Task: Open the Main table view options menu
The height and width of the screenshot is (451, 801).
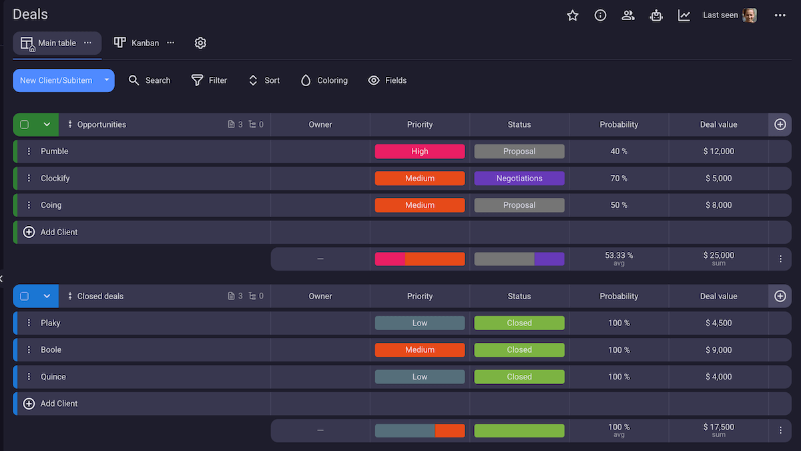Action: [87, 42]
